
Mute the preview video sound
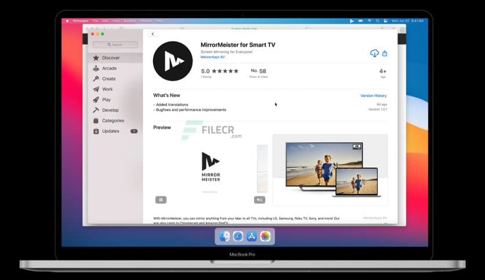259,200
